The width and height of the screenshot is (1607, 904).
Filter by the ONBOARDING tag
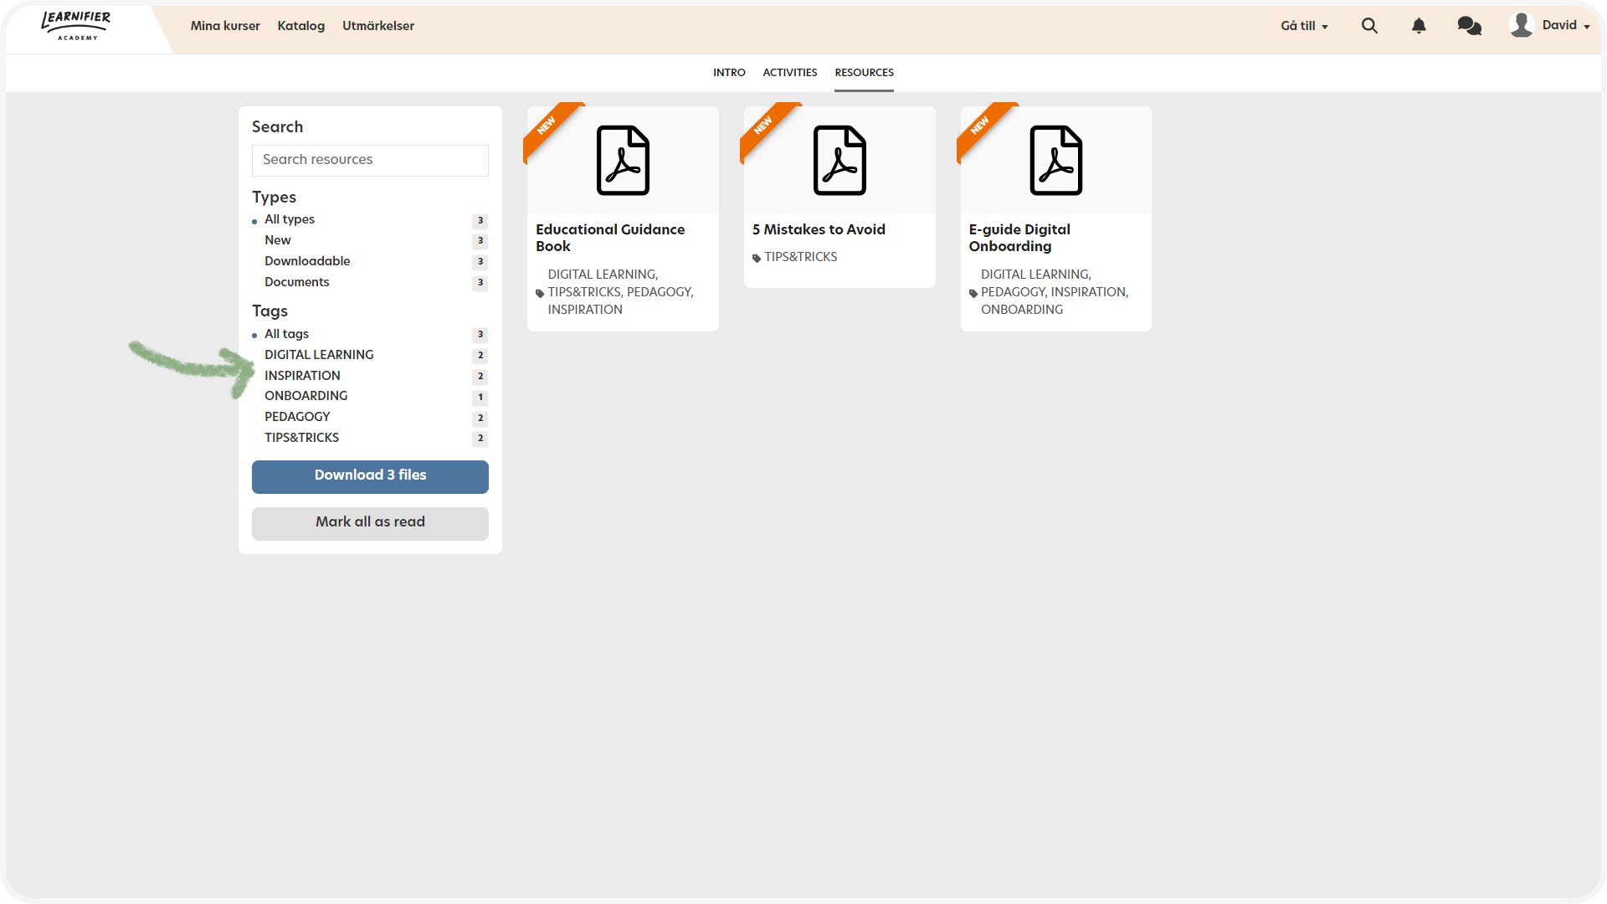tap(305, 396)
